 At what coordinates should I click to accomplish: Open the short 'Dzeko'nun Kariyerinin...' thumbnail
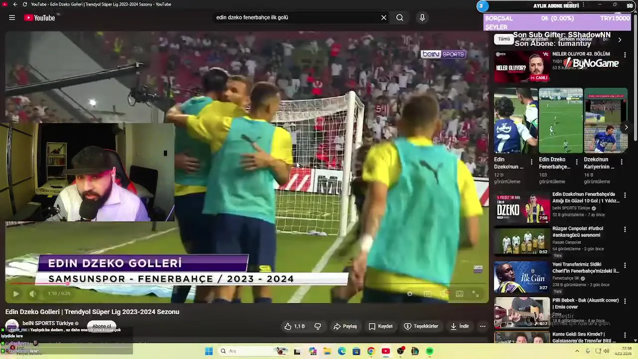[606, 121]
